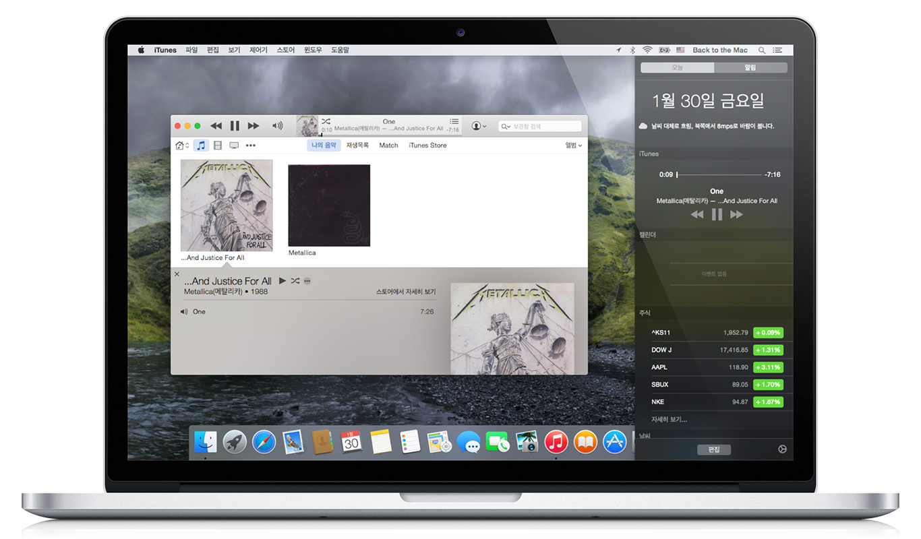Open the account menu in iTunes
Screen dimensions: 921x539
[479, 126]
